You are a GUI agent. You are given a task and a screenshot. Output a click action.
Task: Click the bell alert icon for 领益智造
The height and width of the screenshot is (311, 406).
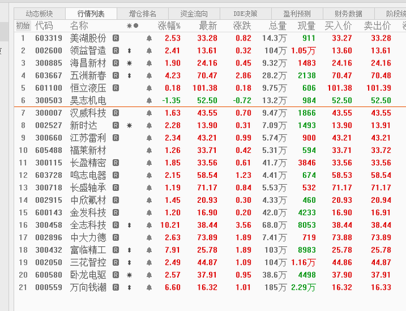coord(149,51)
